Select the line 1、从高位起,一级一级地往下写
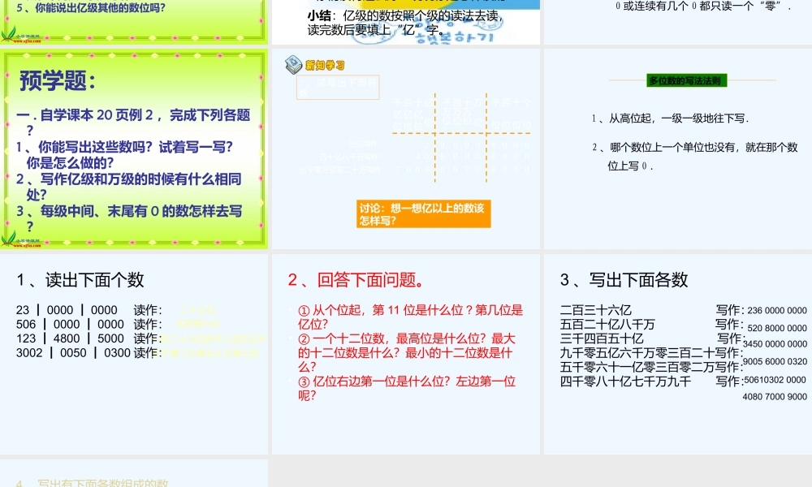The height and width of the screenshot is (487, 812). pos(671,119)
